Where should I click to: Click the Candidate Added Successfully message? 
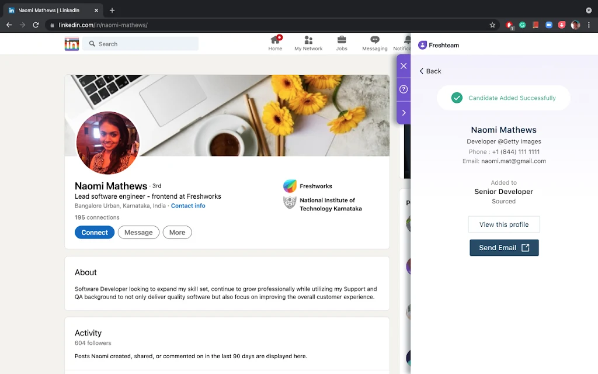pyautogui.click(x=503, y=98)
